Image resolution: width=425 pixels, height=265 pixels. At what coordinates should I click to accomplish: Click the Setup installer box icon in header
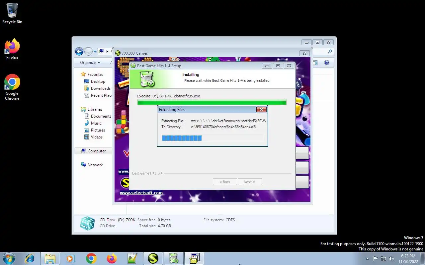[147, 79]
